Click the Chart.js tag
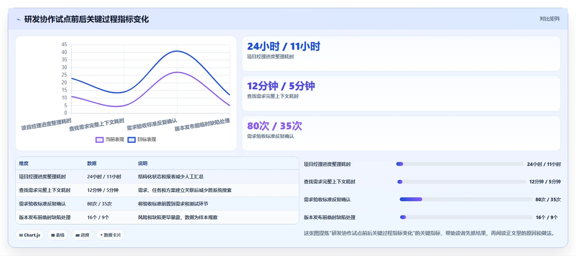The image size is (576, 256). (30, 235)
